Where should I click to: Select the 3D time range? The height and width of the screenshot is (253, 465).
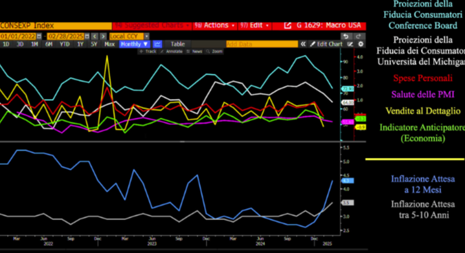pyautogui.click(x=20, y=44)
